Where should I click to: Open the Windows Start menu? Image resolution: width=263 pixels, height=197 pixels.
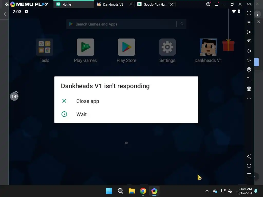pos(109,191)
